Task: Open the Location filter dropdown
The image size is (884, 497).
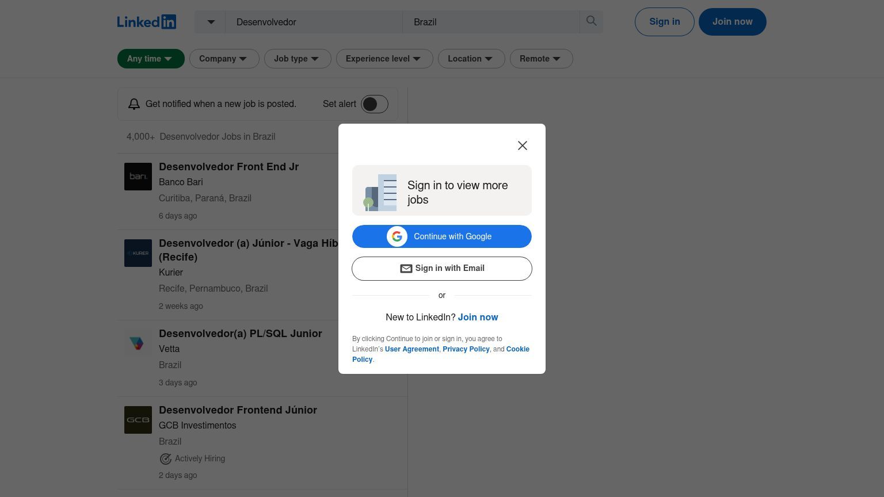Action: 471,59
